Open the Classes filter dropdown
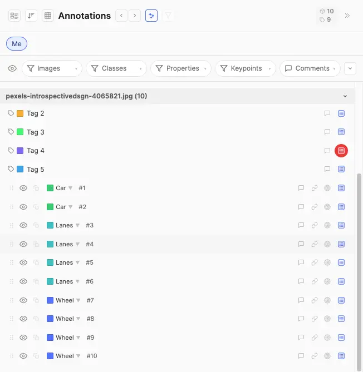 pyautogui.click(x=116, y=68)
